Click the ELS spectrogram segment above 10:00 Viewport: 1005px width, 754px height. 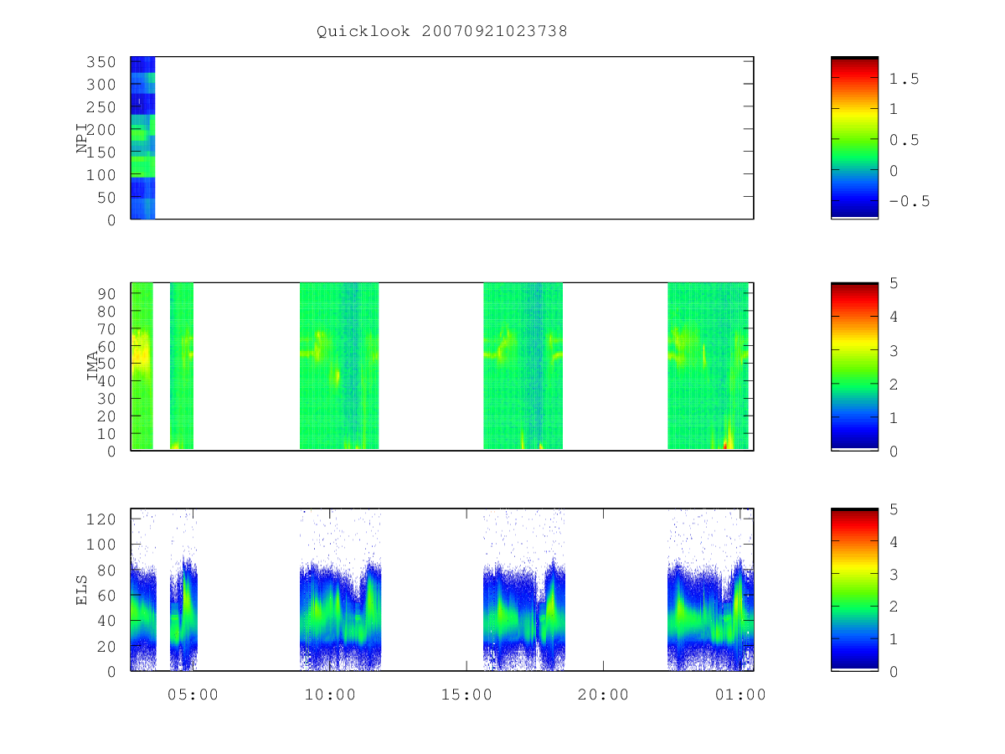pos(341,590)
